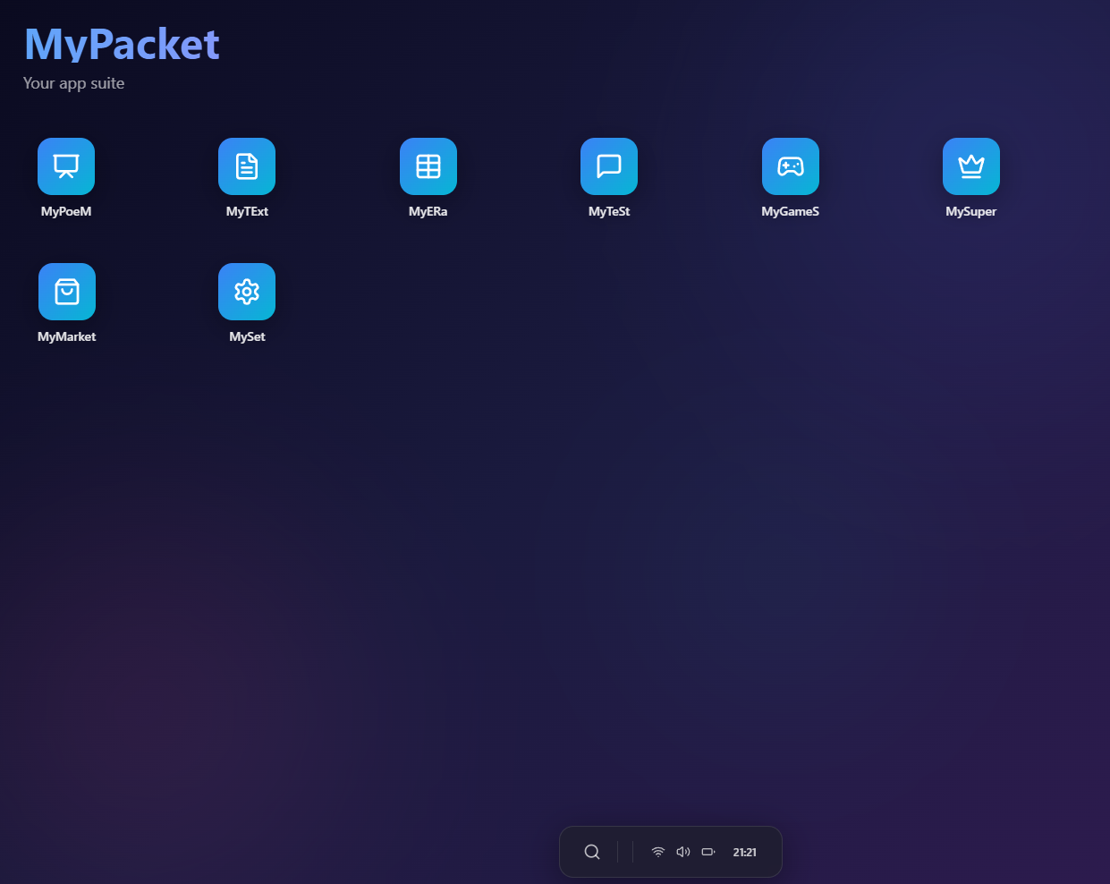Open MySuper with the crown icon

click(x=971, y=166)
